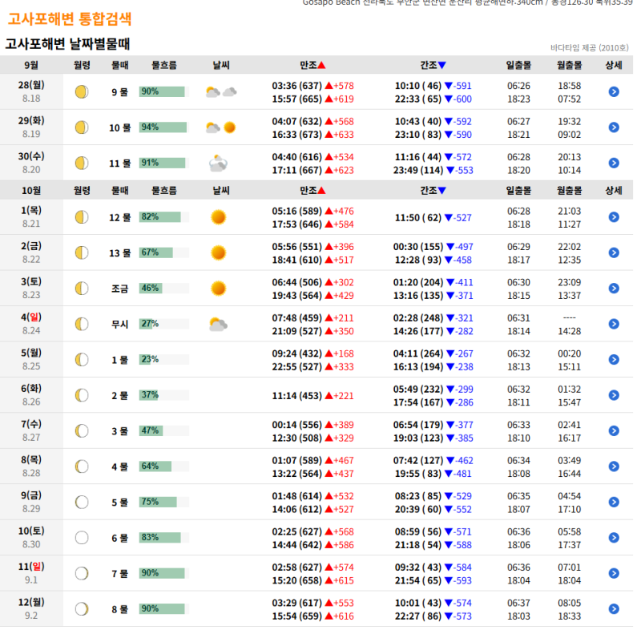Open detail arrow for 12(월) row
641x630 pixels.
(x=614, y=608)
